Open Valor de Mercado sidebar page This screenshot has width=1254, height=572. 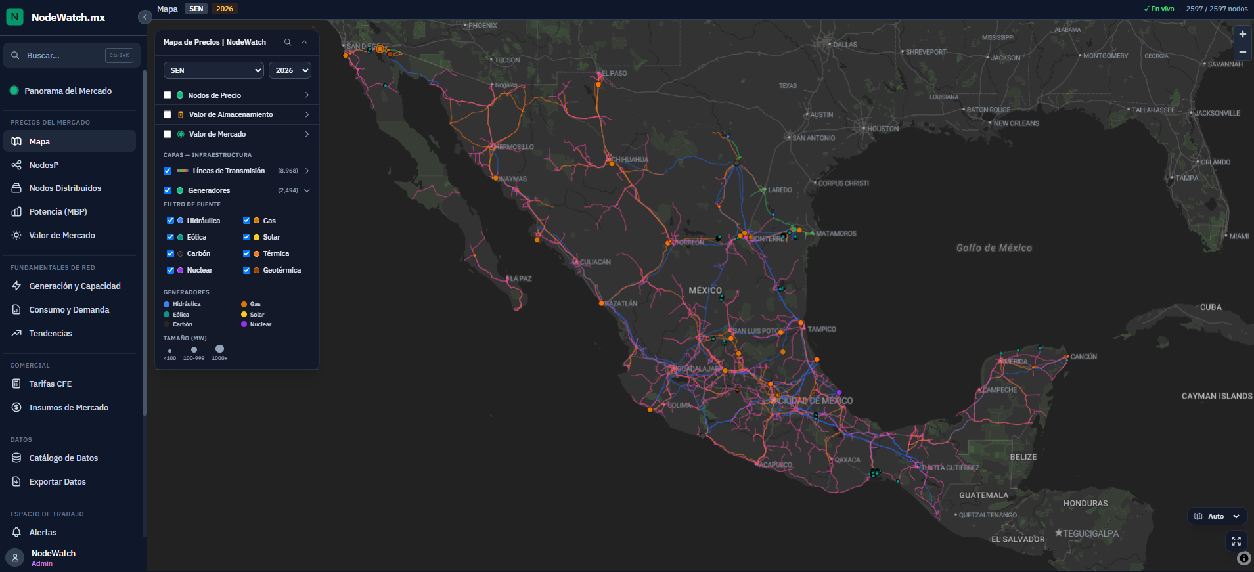pyautogui.click(x=70, y=235)
